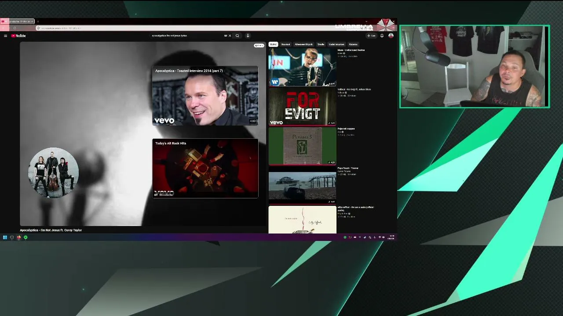Image resolution: width=563 pixels, height=316 pixels.
Task: Open the Toazted Interview 2014 end-screen card
Action: (205, 96)
